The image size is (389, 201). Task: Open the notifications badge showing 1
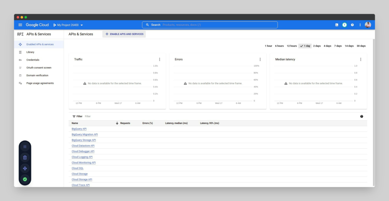(x=344, y=25)
